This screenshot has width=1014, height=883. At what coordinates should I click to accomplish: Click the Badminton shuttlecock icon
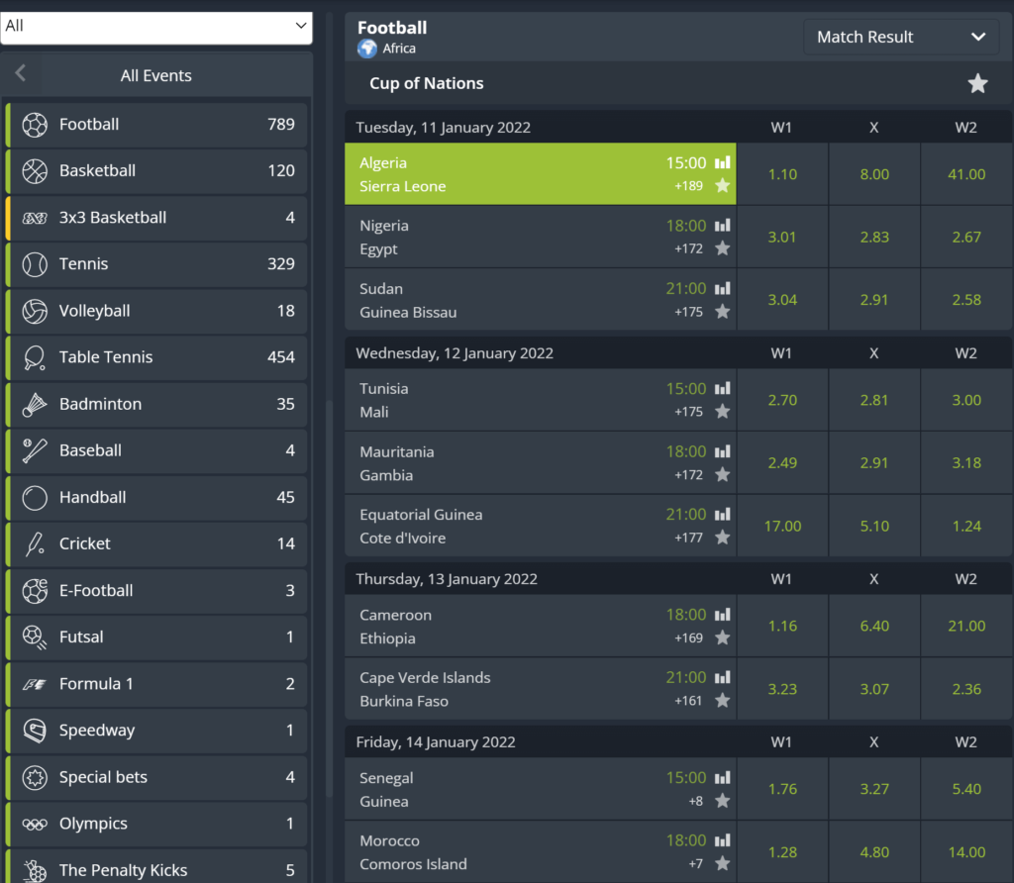tap(35, 404)
